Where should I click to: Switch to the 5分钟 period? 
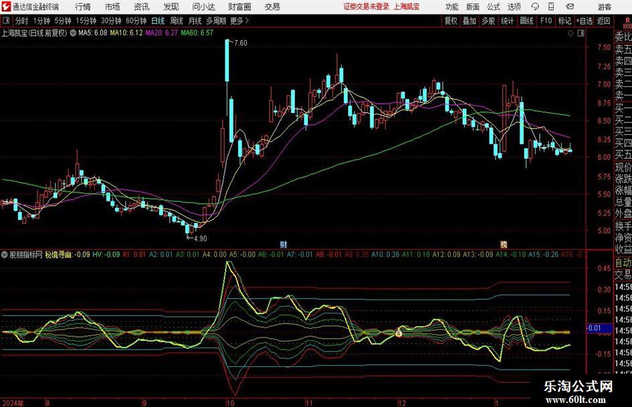point(62,21)
